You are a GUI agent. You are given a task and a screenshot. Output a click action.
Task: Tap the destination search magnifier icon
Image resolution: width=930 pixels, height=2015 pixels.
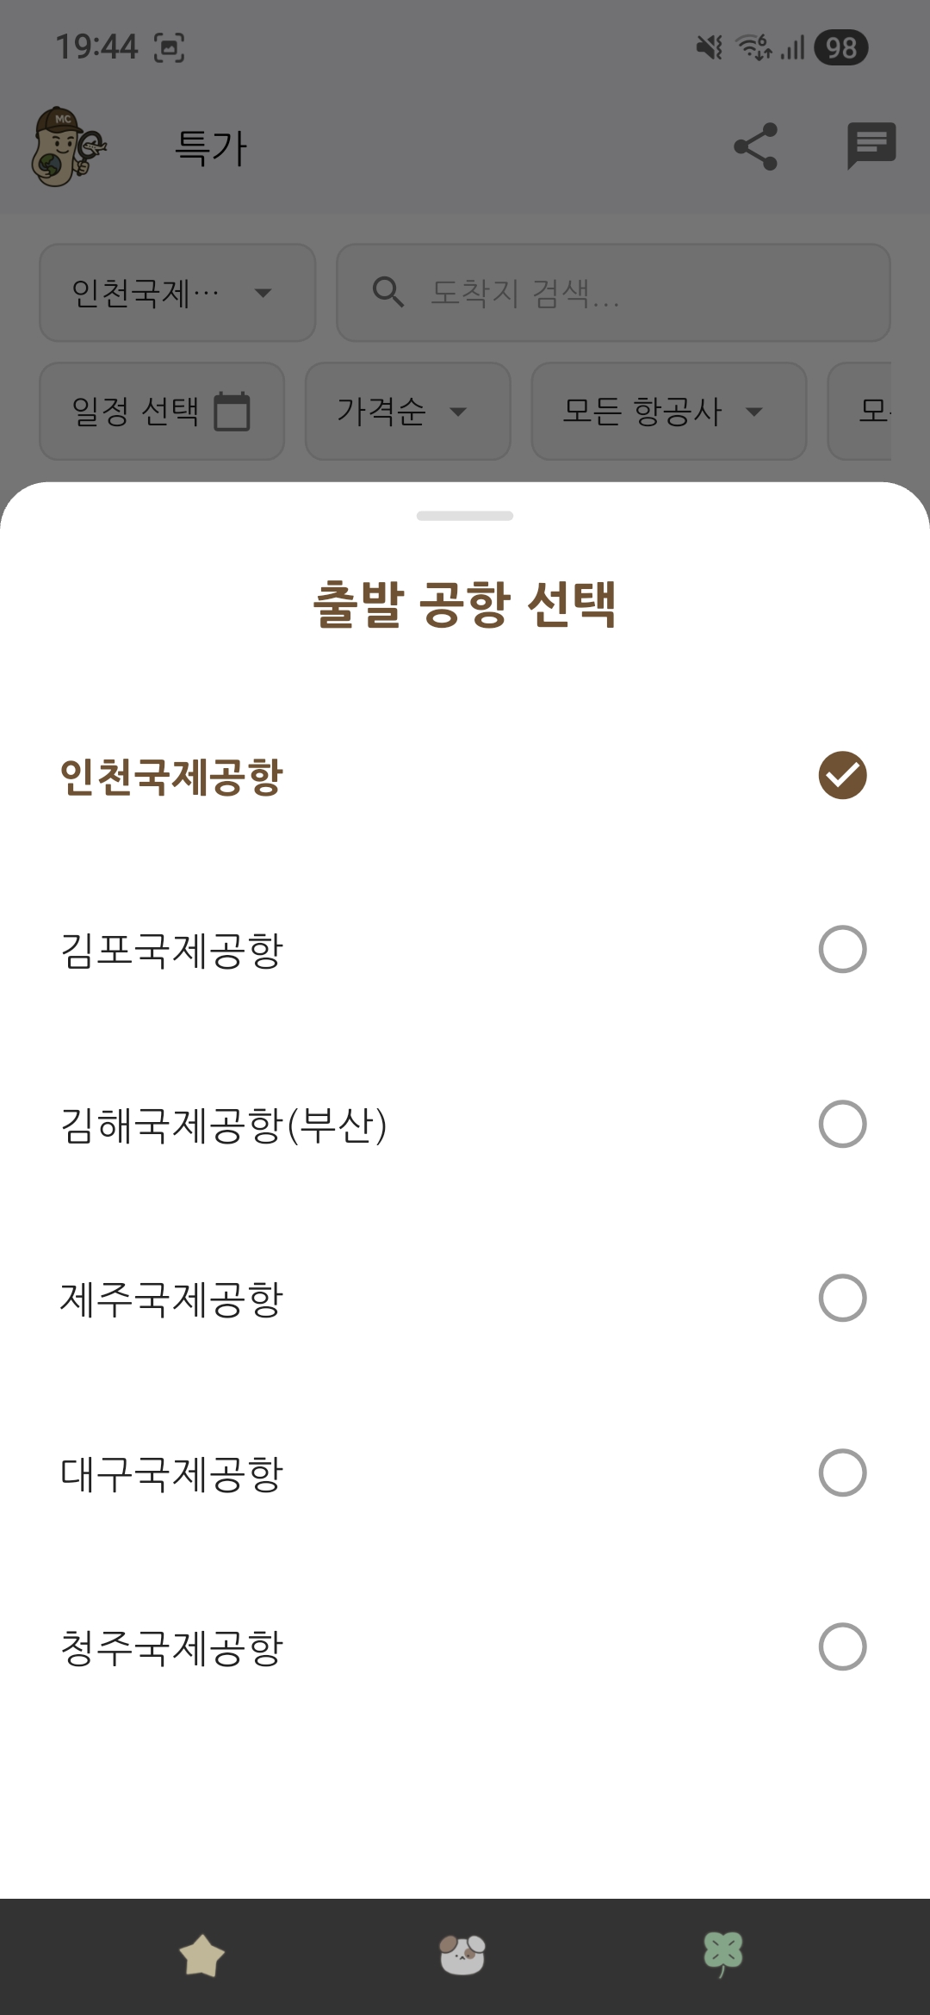387,293
